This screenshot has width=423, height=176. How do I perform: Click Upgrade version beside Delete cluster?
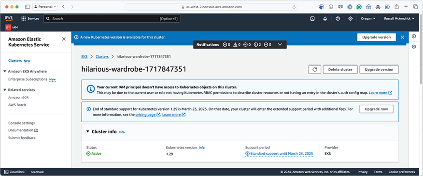pos(379,69)
